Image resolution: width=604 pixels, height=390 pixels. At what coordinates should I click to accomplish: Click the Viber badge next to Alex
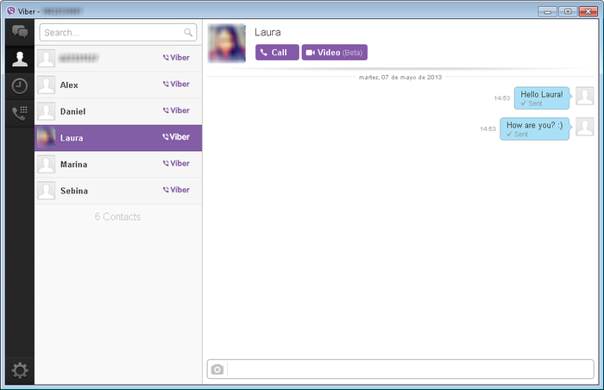[x=176, y=84]
